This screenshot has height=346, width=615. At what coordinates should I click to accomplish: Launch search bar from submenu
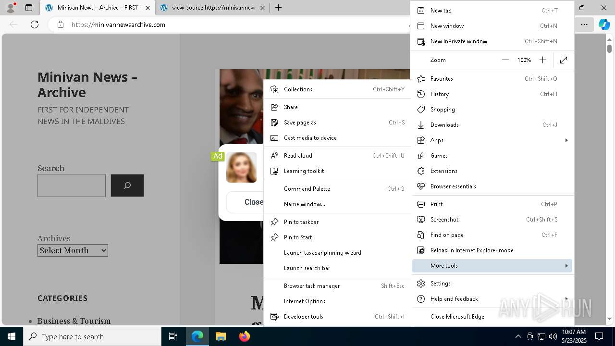(337, 268)
